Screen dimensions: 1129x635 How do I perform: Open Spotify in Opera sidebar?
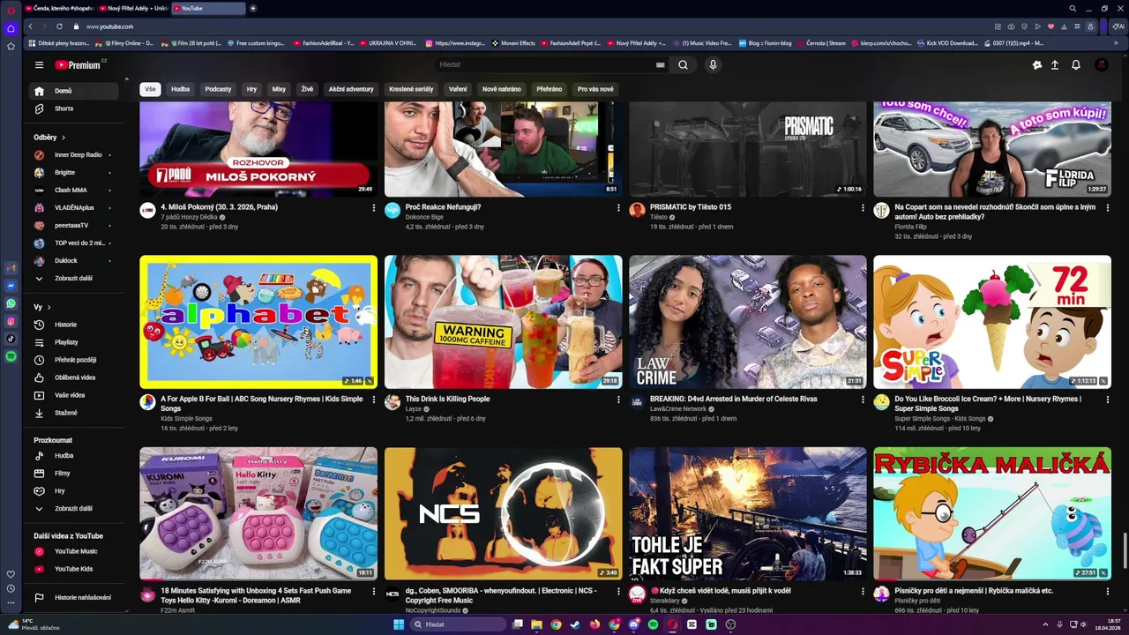pos(11,356)
